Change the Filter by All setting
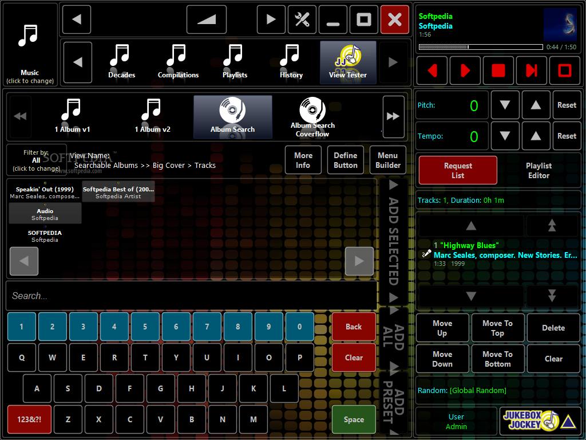The width and height of the screenshot is (586, 440). (36, 160)
